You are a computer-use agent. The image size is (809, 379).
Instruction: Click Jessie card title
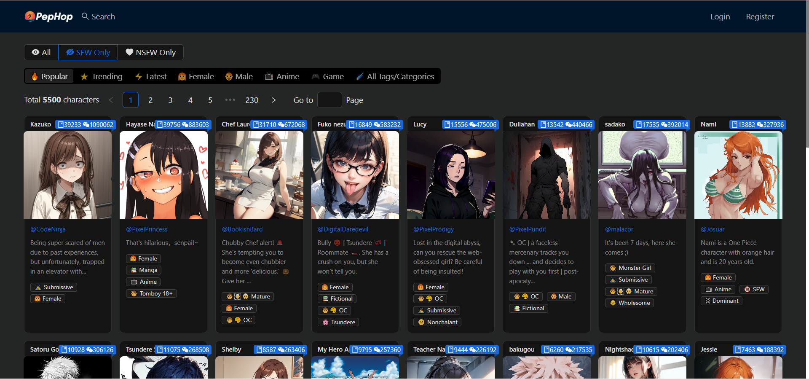(709, 349)
